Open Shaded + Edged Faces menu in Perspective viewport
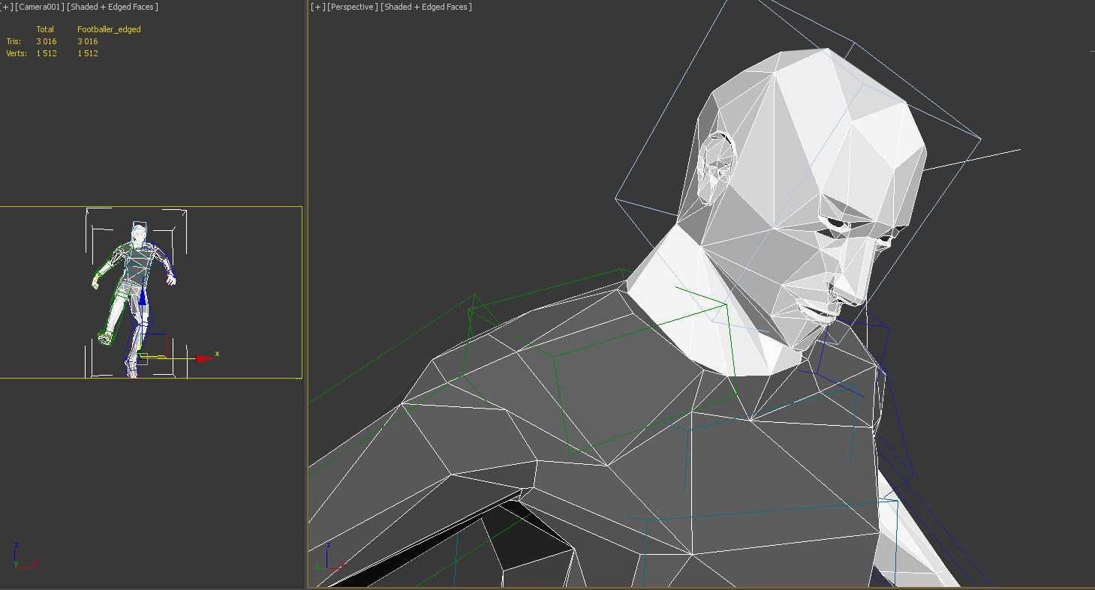 coord(426,7)
